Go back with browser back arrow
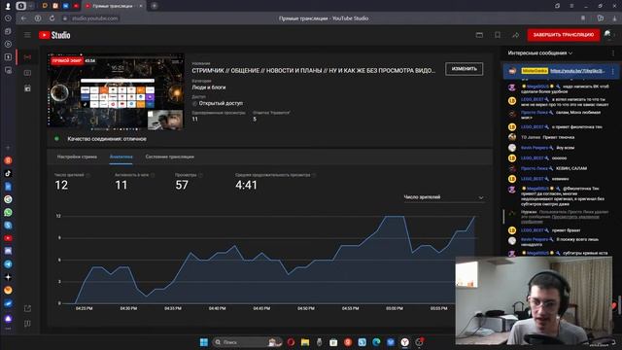Screen dimensions: 622x350 pyautogui.click(x=23, y=18)
